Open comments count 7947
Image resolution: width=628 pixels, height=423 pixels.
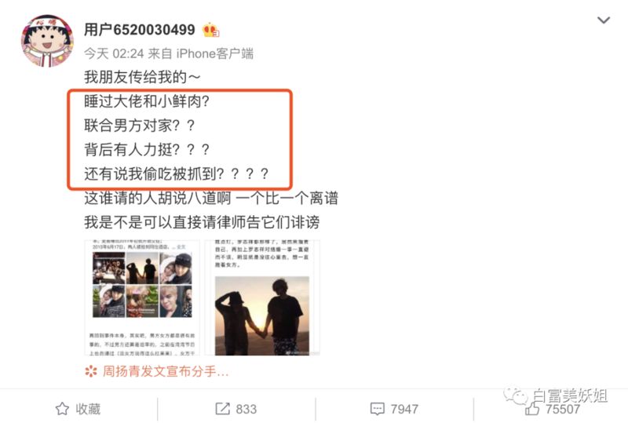click(x=404, y=409)
